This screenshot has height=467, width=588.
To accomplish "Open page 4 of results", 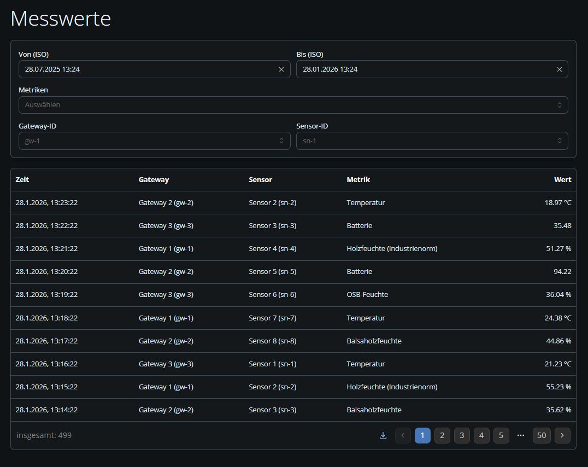I will coord(481,435).
